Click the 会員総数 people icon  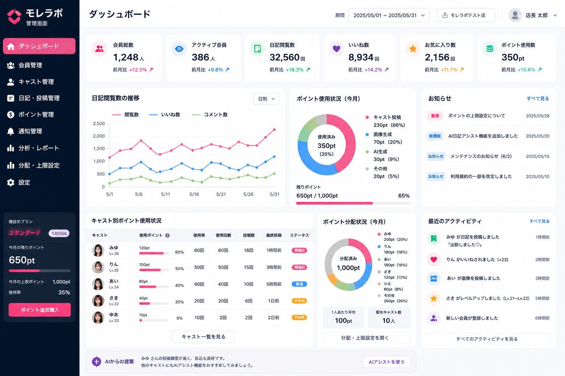99,48
